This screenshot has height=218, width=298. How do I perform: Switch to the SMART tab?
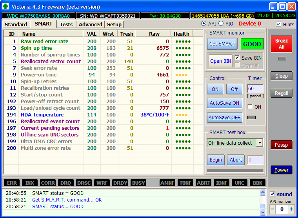(44, 24)
